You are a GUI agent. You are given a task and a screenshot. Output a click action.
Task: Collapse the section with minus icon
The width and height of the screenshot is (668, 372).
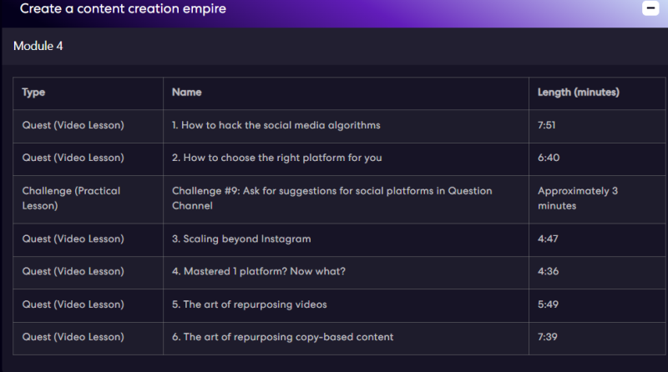point(650,8)
